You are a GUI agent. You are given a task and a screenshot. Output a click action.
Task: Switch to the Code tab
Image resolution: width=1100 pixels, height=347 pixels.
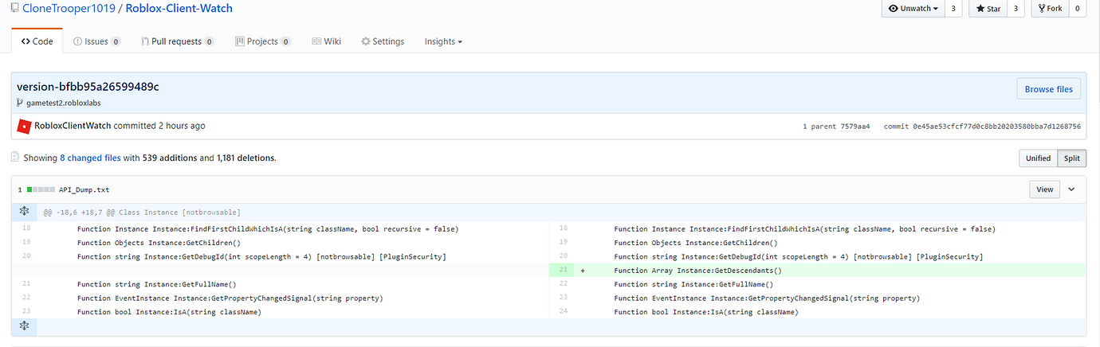click(x=37, y=41)
